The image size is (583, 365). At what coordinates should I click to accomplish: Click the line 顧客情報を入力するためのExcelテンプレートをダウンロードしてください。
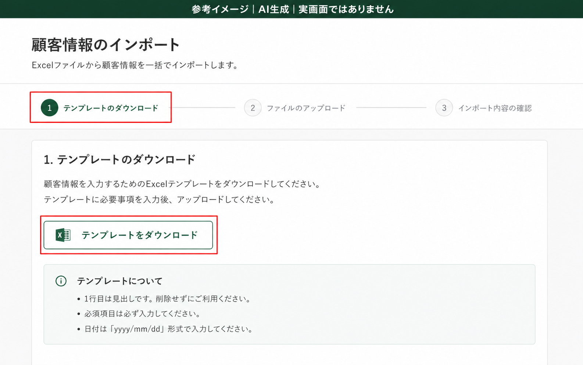pyautogui.click(x=183, y=184)
